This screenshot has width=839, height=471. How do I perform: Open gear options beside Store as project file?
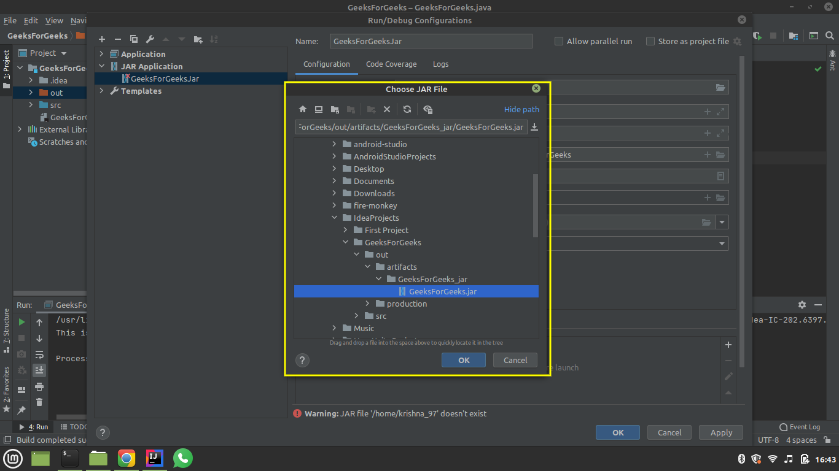[x=737, y=41]
